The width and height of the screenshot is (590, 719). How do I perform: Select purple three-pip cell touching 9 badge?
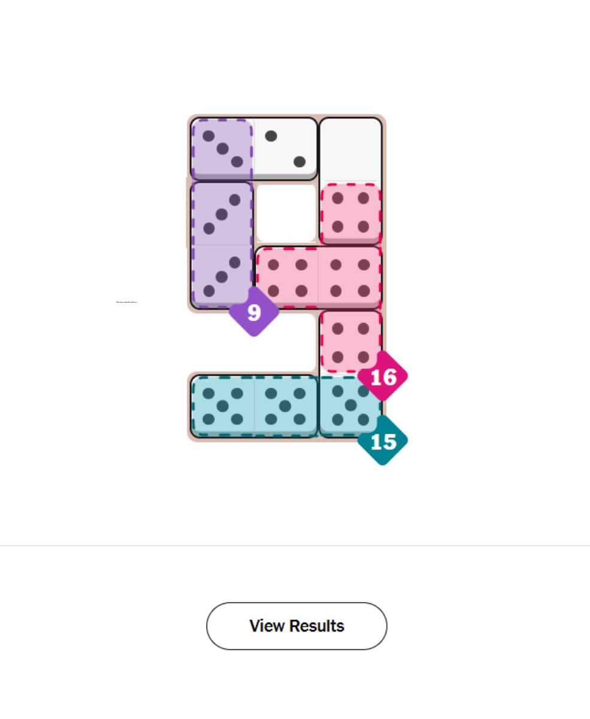click(222, 277)
